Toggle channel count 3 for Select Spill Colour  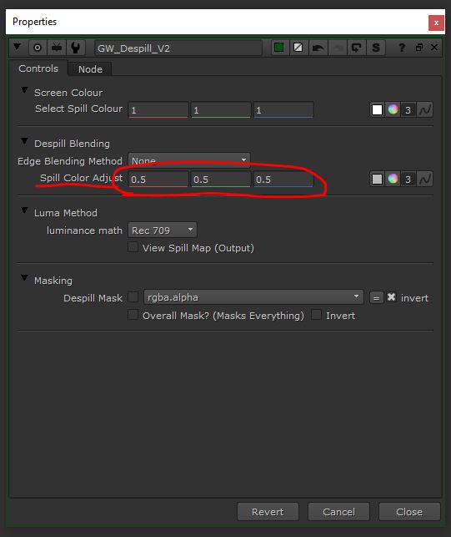click(x=408, y=110)
